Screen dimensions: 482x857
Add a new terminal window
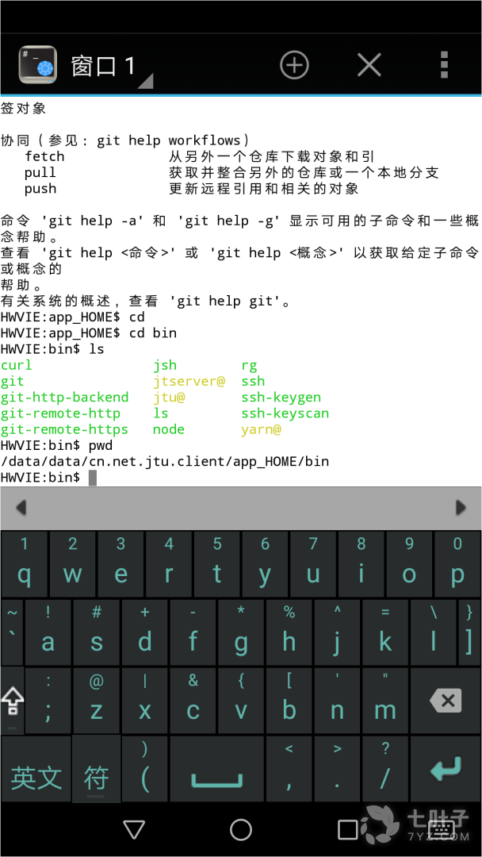point(294,65)
